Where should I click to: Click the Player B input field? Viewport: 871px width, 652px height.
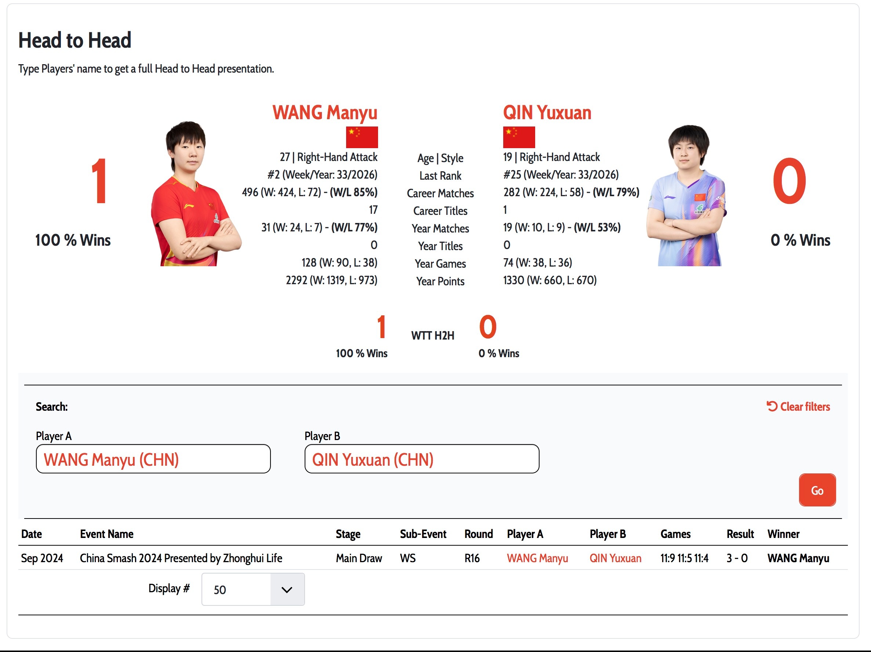tap(422, 459)
